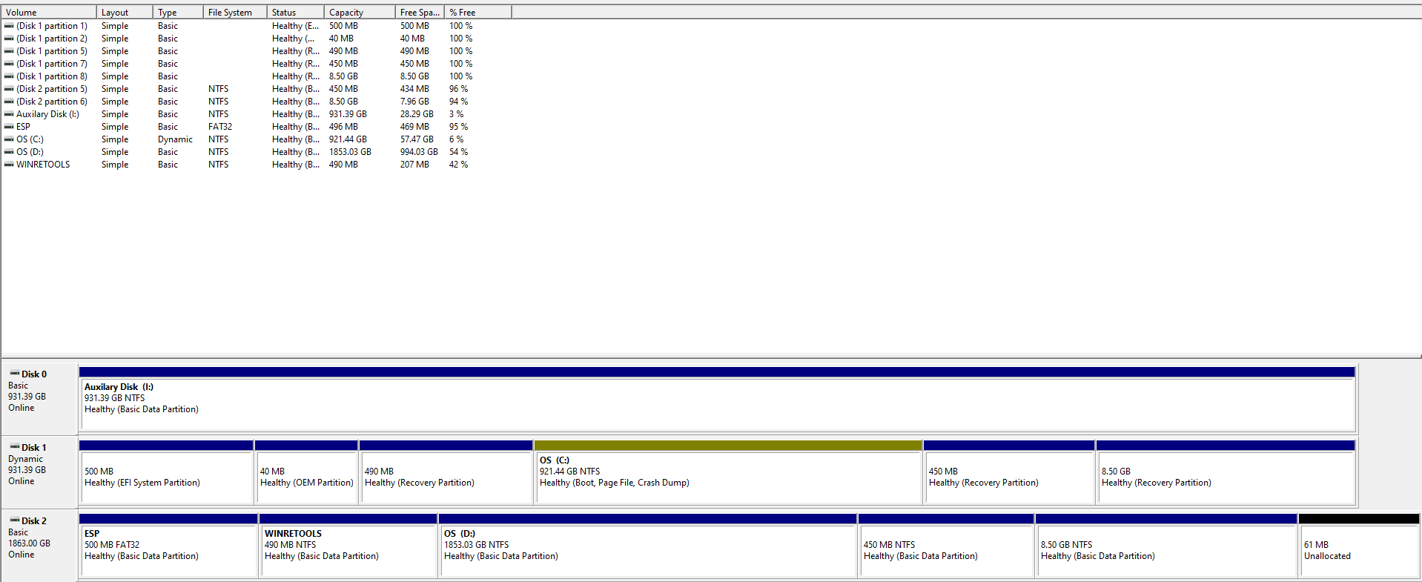Click the volume icon beside (Disk 2 partition 5)
The width and height of the screenshot is (1422, 582).
[x=9, y=89]
